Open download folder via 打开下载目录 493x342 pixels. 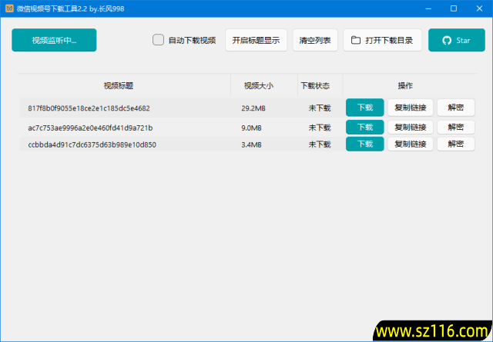383,40
